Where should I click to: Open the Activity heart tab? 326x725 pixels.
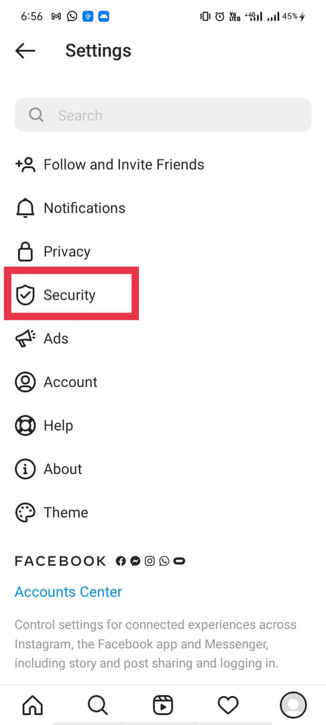pyautogui.click(x=228, y=705)
